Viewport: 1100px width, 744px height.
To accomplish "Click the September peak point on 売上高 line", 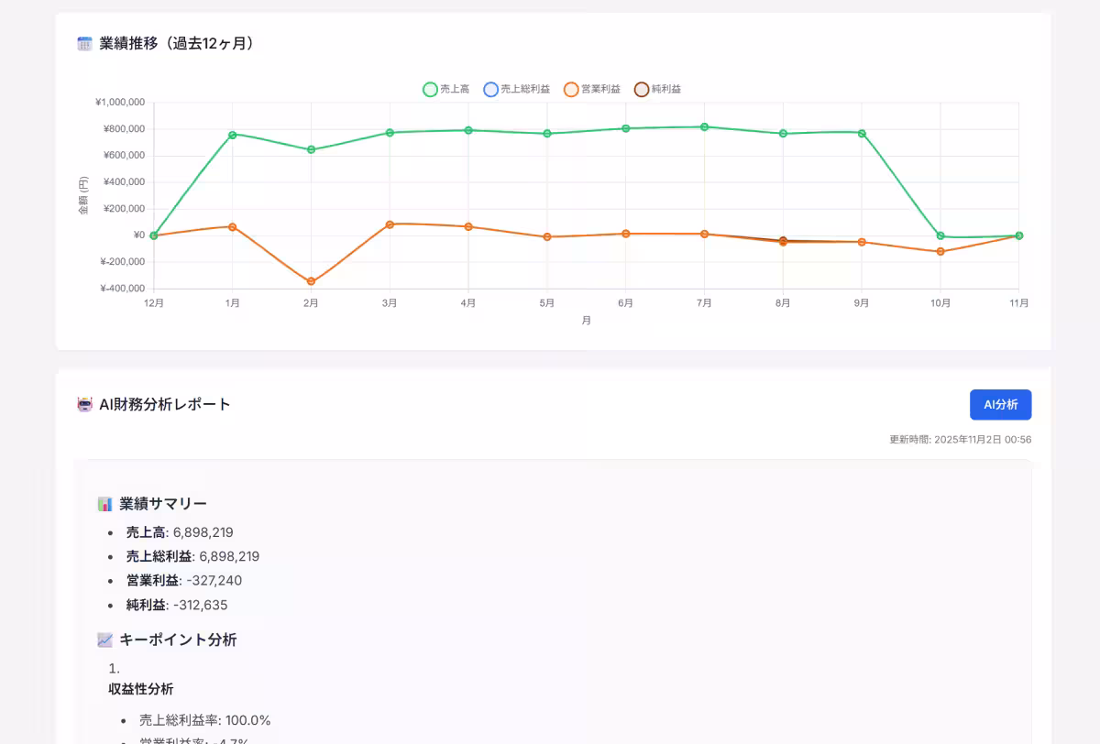I will pos(860,132).
